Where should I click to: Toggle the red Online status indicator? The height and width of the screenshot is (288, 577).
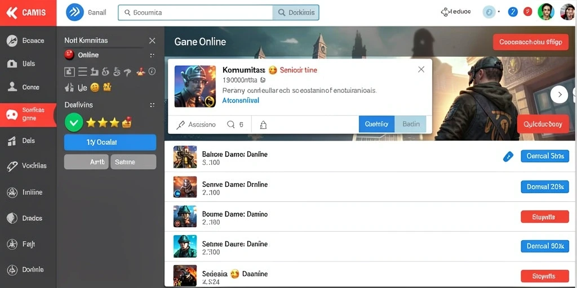click(x=69, y=55)
